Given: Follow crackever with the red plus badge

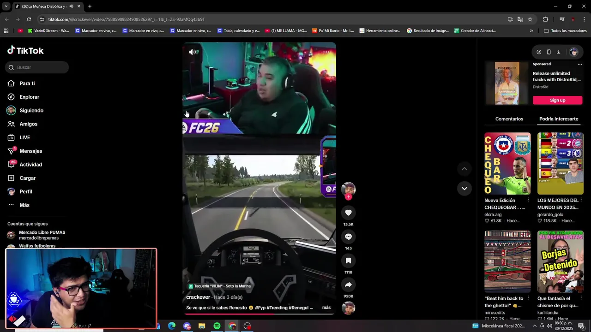Looking at the screenshot, I should pyautogui.click(x=348, y=197).
